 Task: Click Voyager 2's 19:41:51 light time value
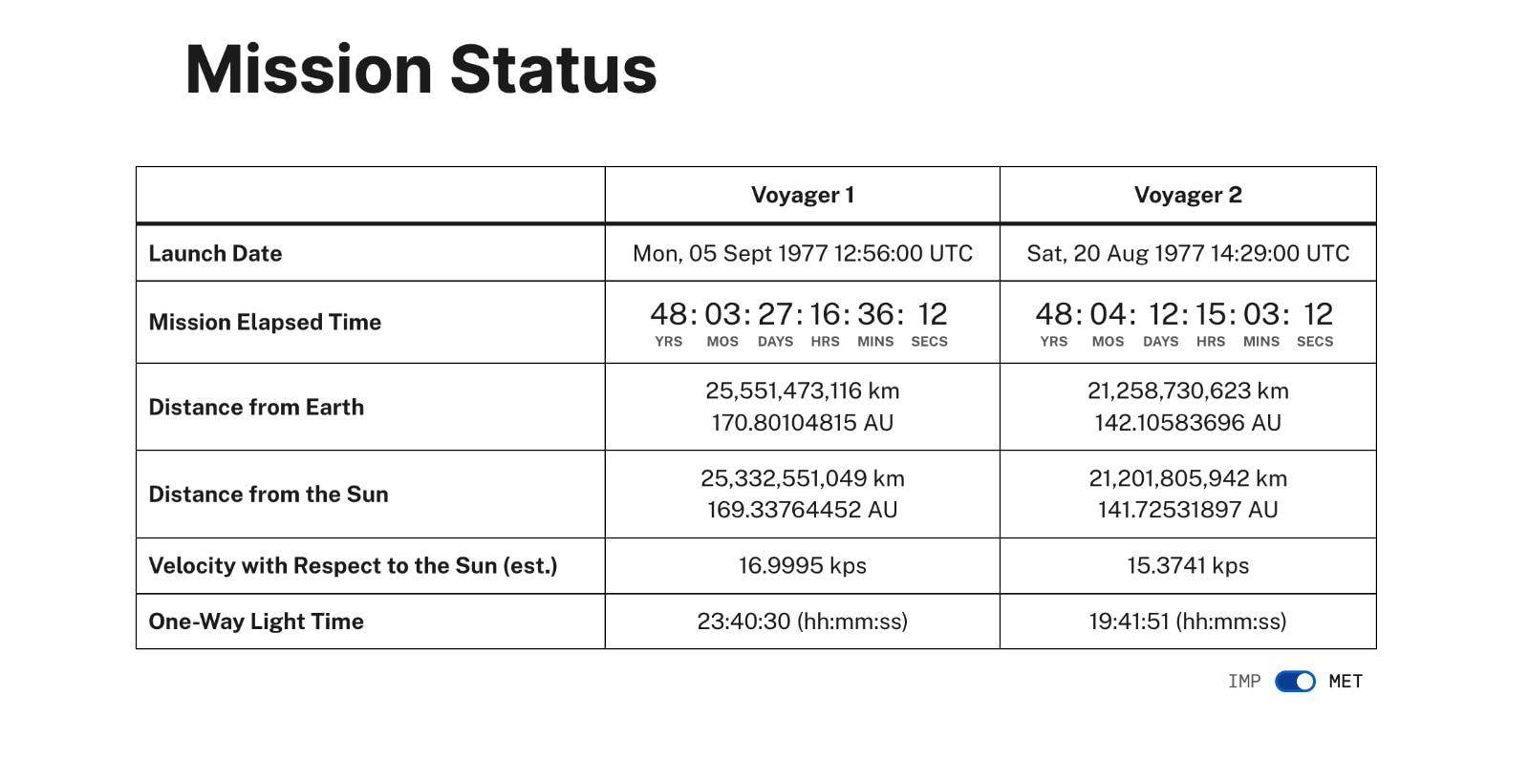click(x=1188, y=622)
